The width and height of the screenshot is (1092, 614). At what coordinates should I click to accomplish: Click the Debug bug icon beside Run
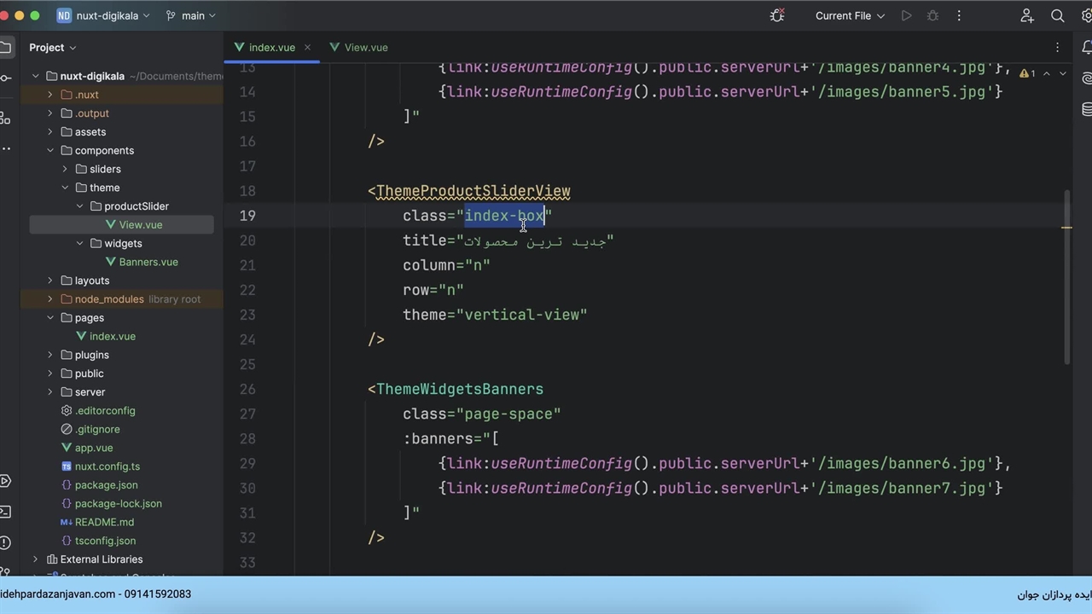point(932,15)
